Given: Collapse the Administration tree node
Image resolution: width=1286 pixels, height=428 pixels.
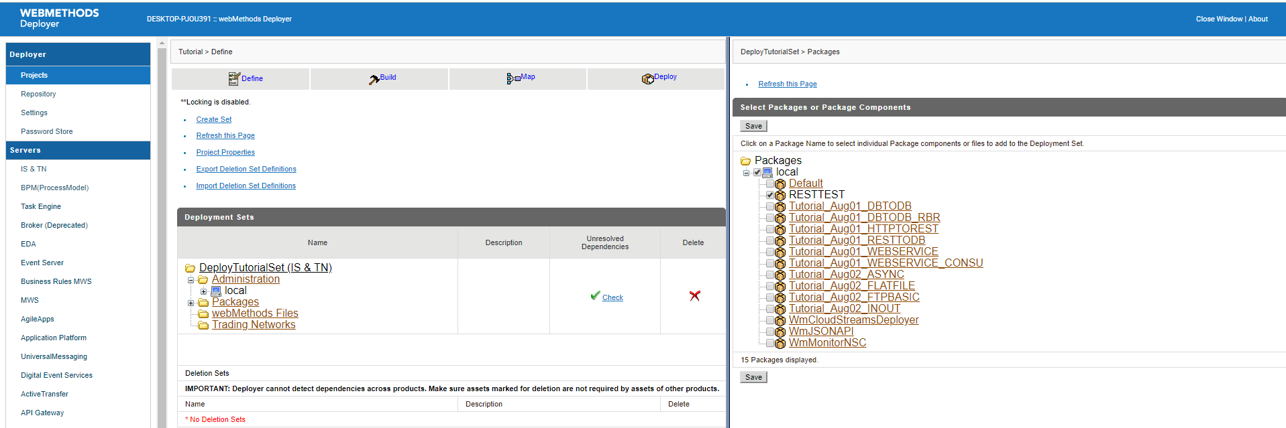Looking at the screenshot, I should coord(191,281).
